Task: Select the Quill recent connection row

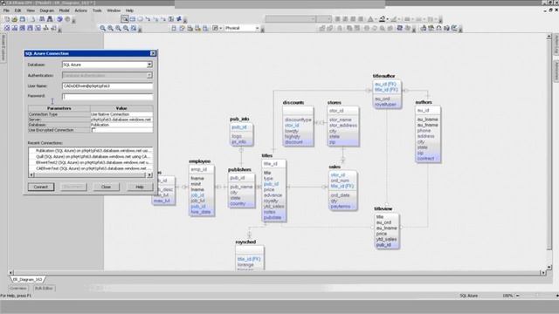Action: click(x=91, y=157)
